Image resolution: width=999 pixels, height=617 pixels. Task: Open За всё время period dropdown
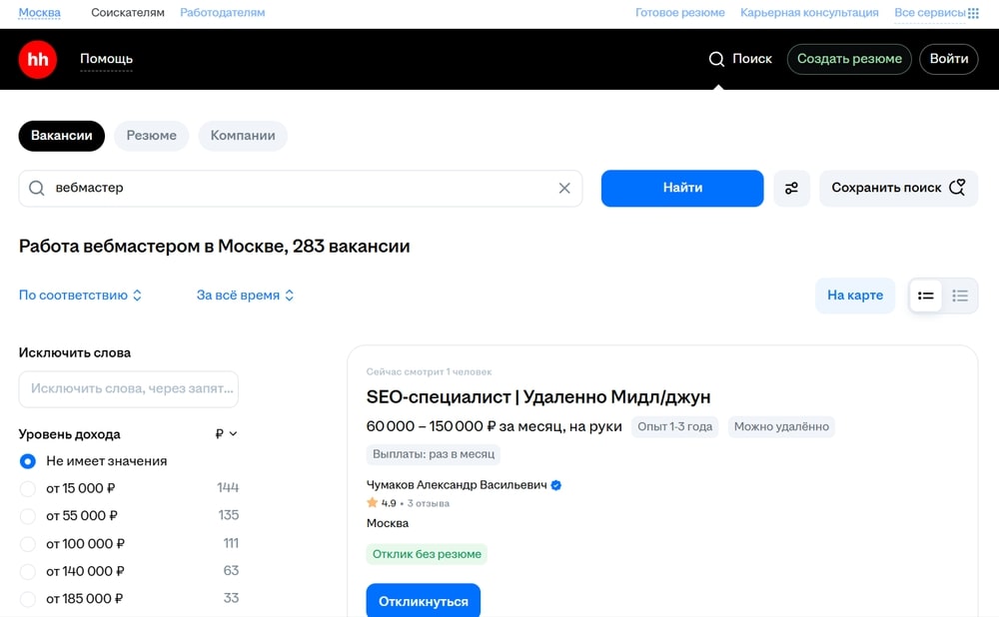pos(246,296)
